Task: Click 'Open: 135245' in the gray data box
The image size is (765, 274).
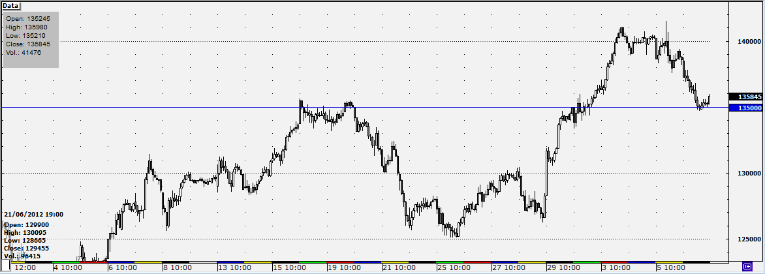Action: pos(27,18)
